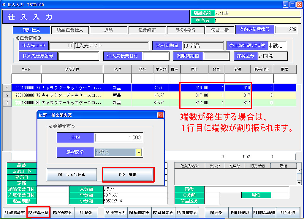Close the 伝票一括金額変更 dialog
The height and width of the screenshot is (219, 304).
(160, 115)
